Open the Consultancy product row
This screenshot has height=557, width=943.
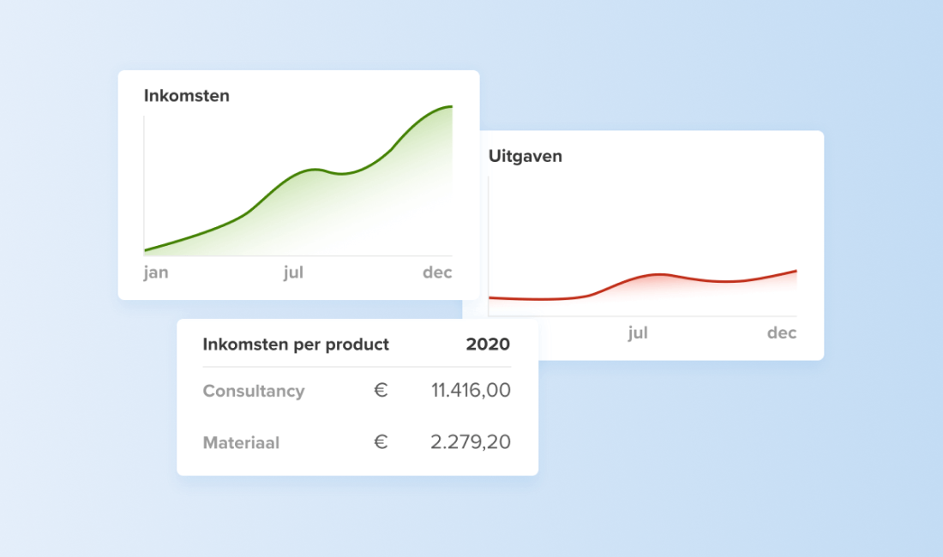click(254, 391)
